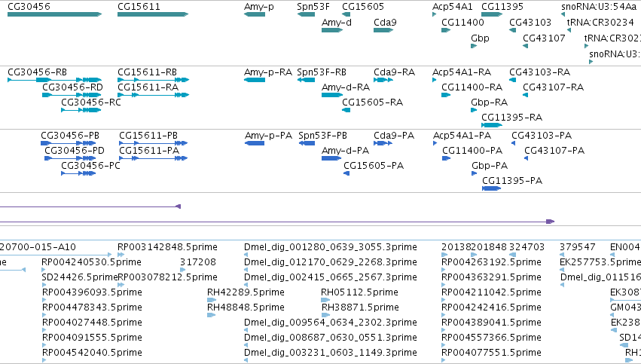The height and width of the screenshot is (364, 641).
Task: Open the CG43107-RA transcript
Action: tap(525, 95)
